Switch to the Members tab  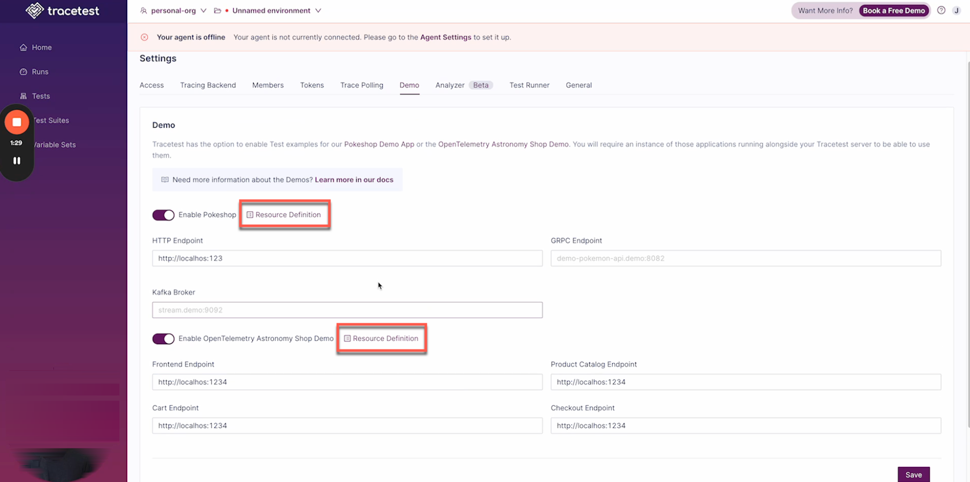(x=268, y=85)
